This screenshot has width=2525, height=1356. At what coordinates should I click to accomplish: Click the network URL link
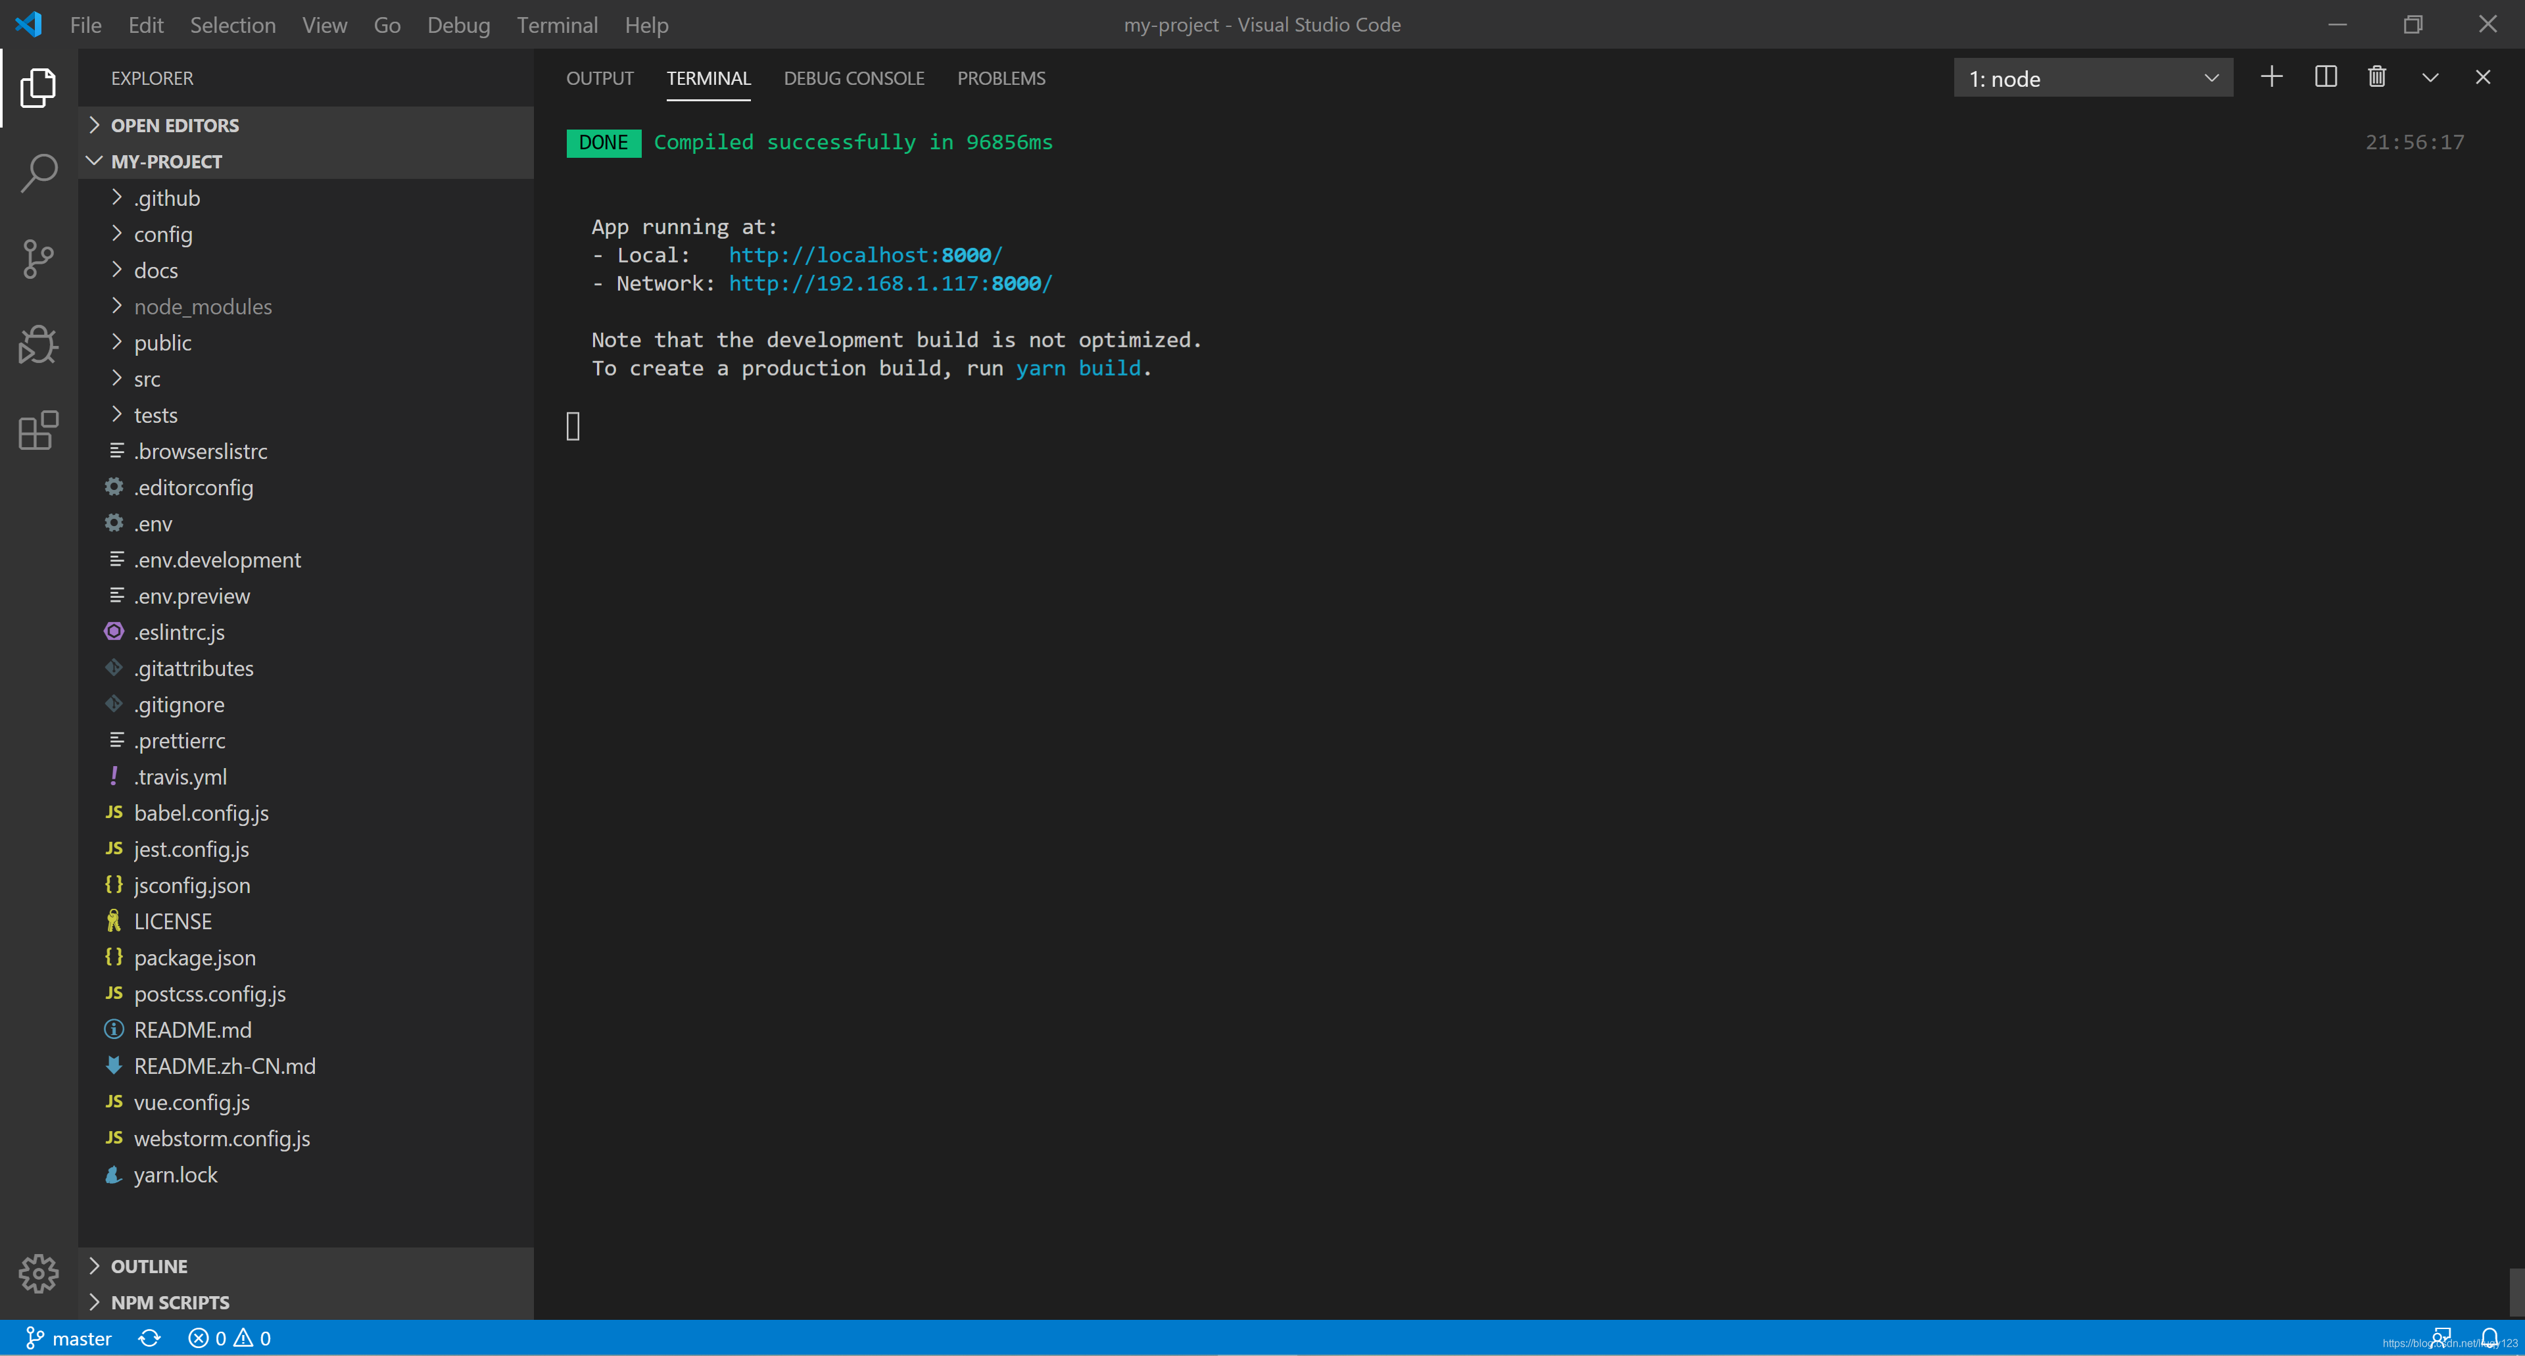click(890, 282)
